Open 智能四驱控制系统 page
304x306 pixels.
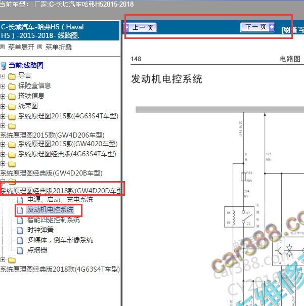click(x=54, y=220)
